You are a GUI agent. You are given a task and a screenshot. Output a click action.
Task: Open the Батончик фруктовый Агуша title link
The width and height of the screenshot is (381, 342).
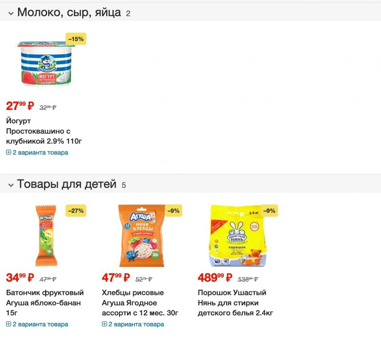click(44, 302)
